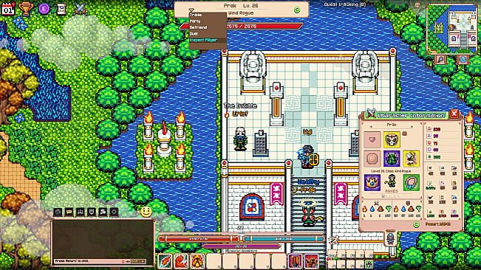Screen dimensions: 481x270
Task: Toggle the quest tracking collapse button
Action: point(417,4)
